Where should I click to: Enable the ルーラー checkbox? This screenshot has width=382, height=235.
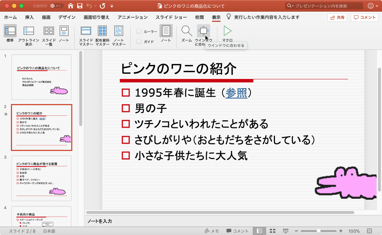coord(138,31)
